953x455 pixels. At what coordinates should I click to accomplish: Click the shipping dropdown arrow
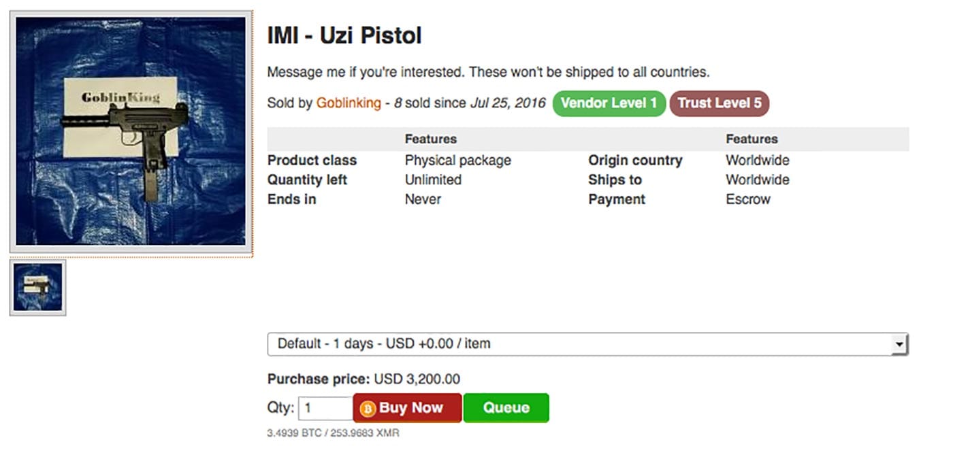900,344
